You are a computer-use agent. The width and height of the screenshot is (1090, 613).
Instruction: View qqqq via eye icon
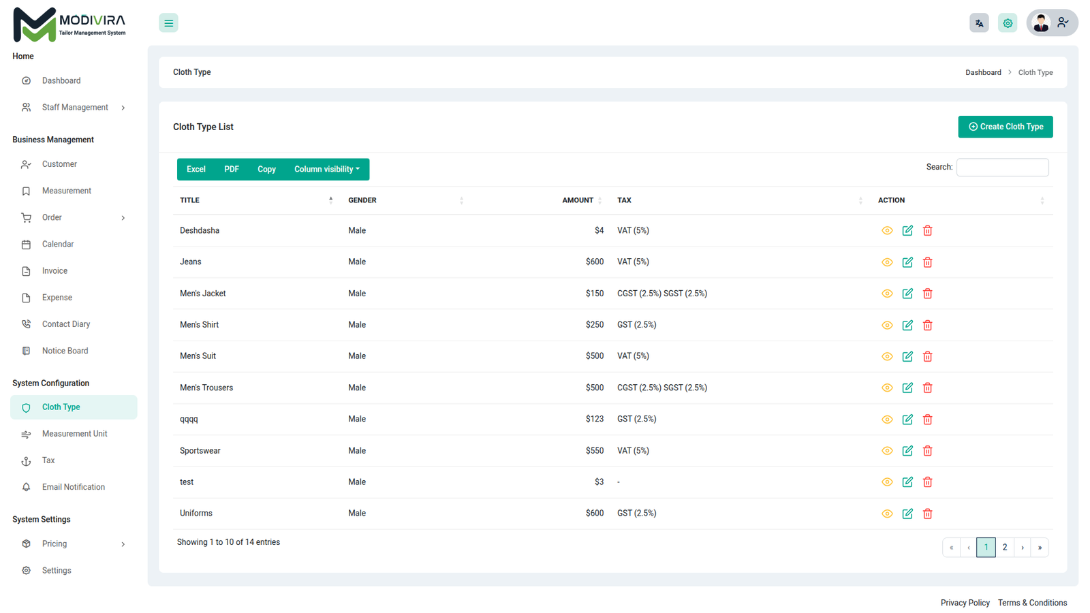pos(887,420)
